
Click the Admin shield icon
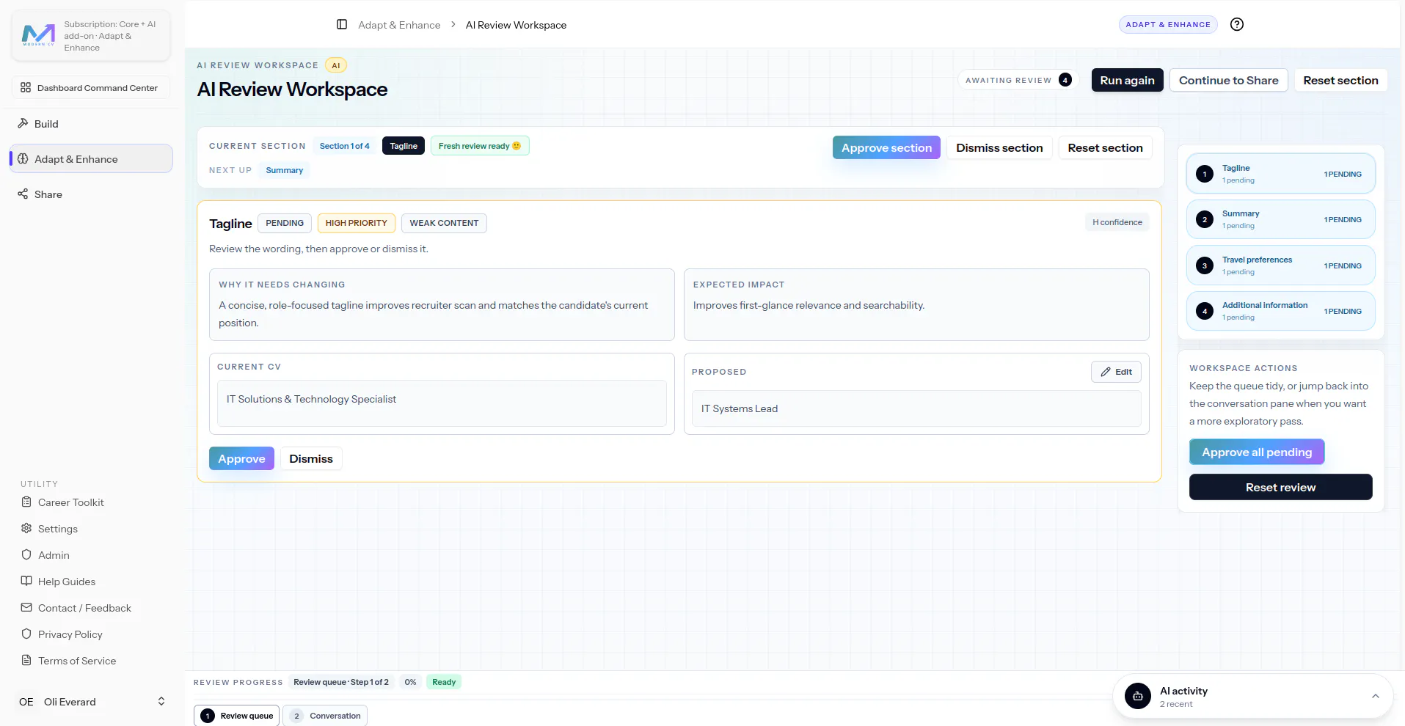click(x=26, y=554)
